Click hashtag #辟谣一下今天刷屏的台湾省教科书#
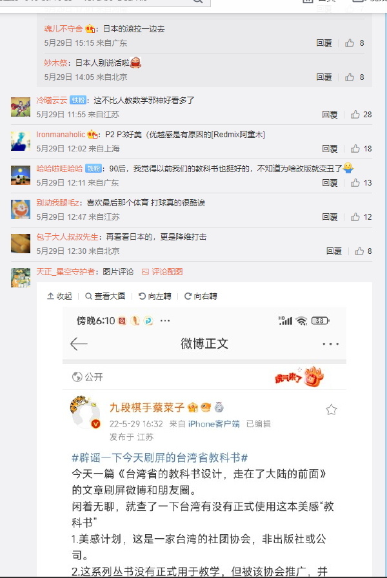The image size is (387, 578). tap(160, 458)
